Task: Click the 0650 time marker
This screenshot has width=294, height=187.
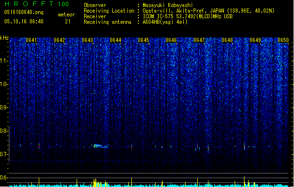Action: (x=283, y=40)
